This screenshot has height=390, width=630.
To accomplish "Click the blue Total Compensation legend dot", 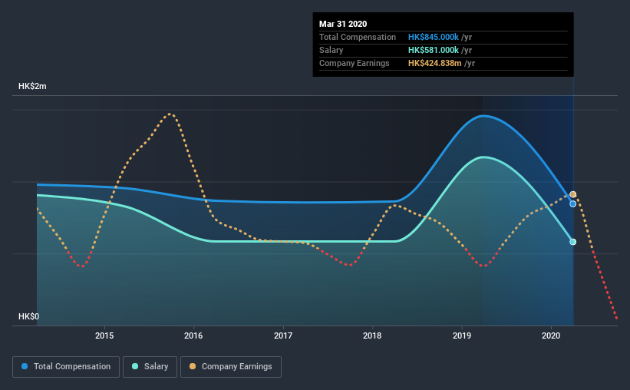I will (x=25, y=366).
